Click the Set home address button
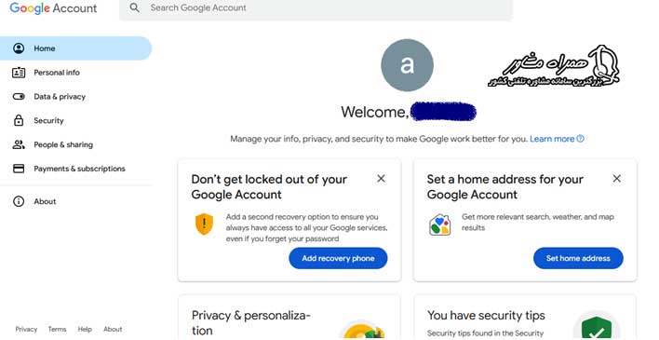The height and width of the screenshot is (340, 659). (578, 258)
